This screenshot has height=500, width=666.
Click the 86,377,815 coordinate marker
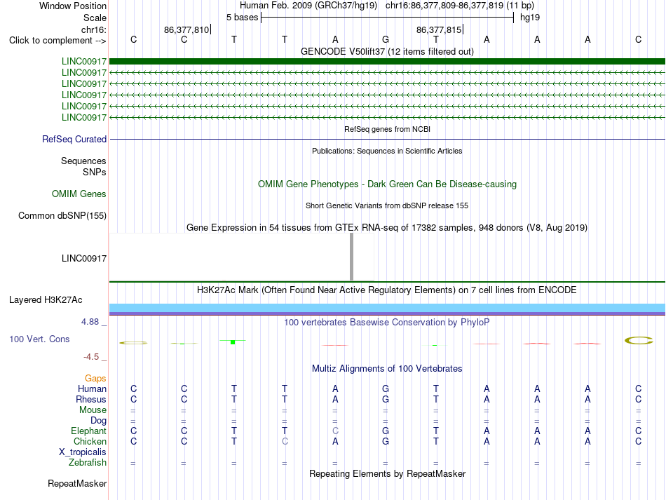[x=439, y=29]
